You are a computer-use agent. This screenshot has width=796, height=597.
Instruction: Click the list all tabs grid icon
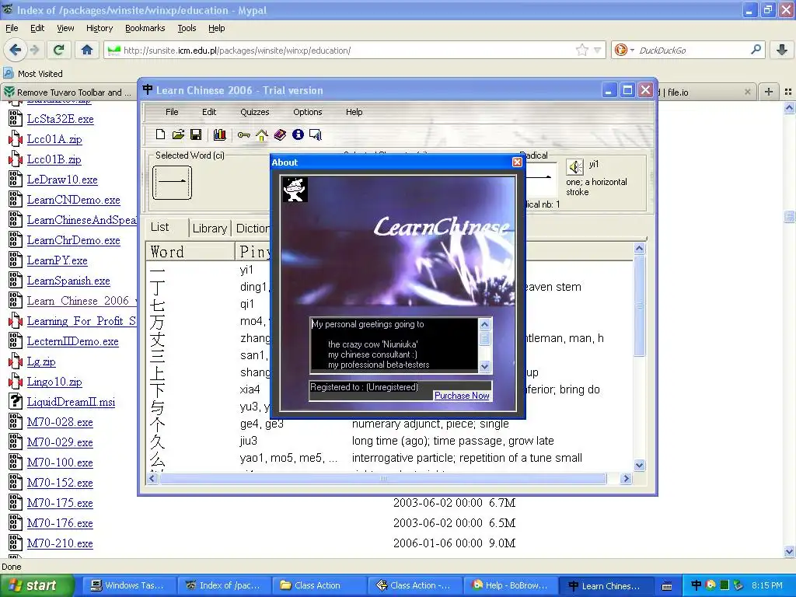[788, 92]
